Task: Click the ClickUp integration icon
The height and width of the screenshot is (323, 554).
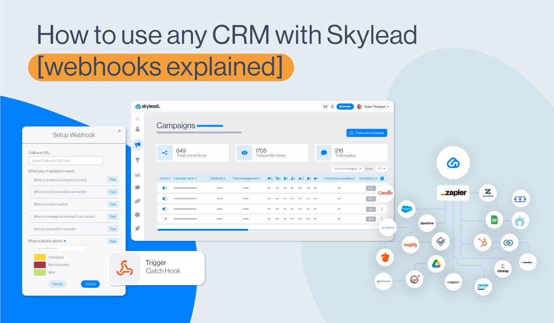Action: (502, 269)
